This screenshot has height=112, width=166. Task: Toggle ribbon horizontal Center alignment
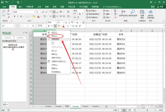[54, 16]
